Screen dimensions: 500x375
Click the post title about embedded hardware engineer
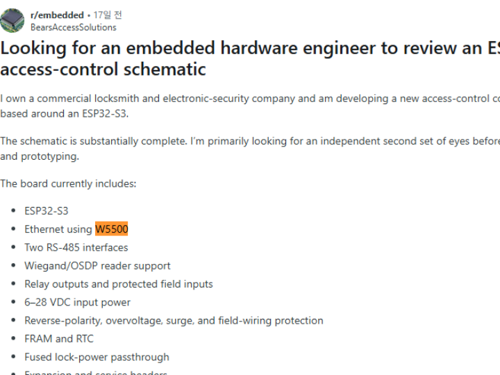coord(250,58)
